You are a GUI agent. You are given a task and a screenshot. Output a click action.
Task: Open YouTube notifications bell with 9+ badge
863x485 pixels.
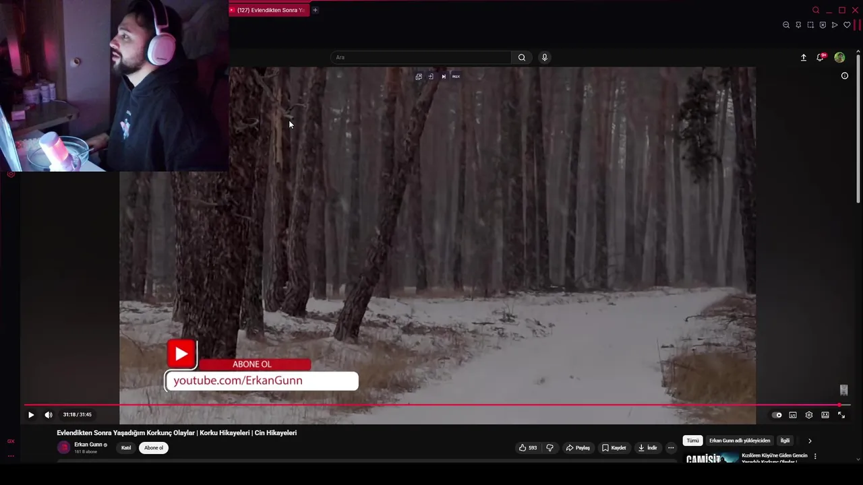pyautogui.click(x=821, y=57)
